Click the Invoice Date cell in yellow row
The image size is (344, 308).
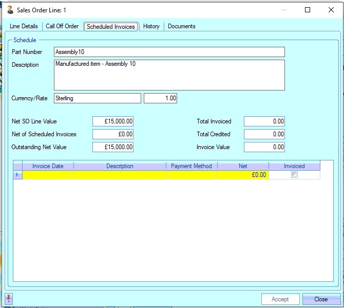(48, 175)
